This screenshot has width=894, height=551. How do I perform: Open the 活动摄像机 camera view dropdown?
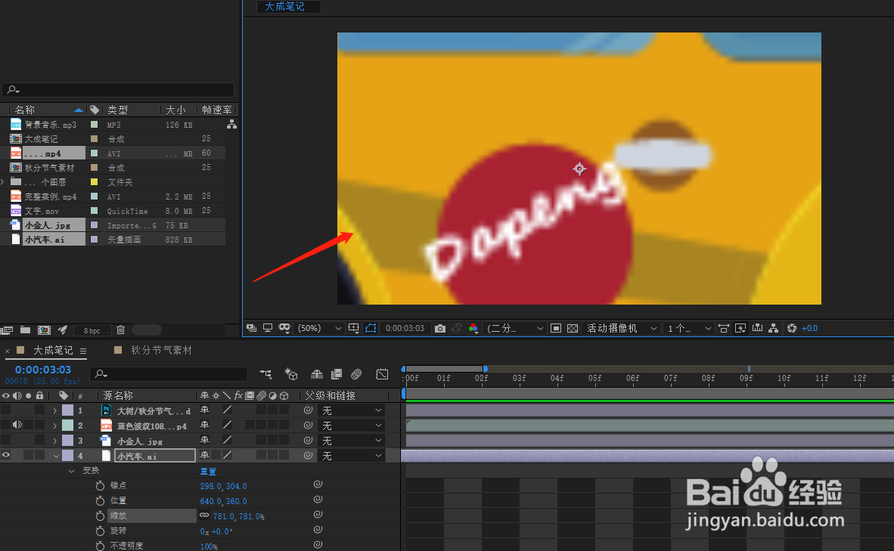tap(622, 328)
